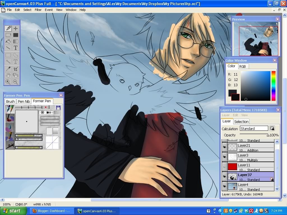Save pen settings with the floppy disk icon
The width and height of the screenshot is (287, 215).
(x=58, y=107)
